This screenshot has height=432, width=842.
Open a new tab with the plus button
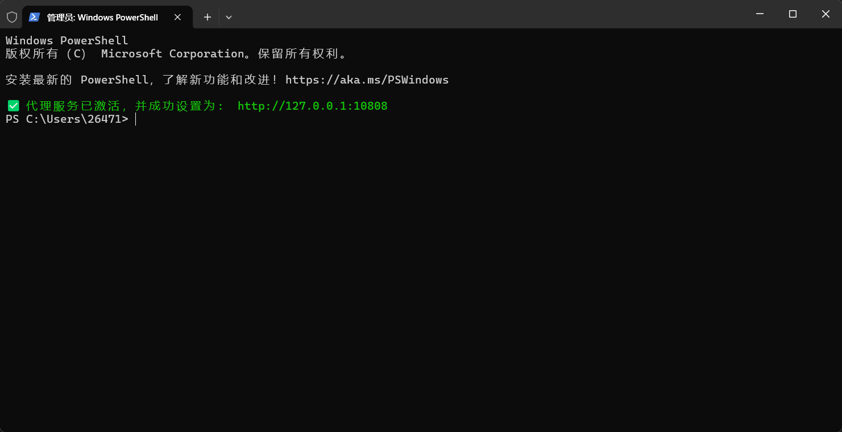tap(208, 17)
